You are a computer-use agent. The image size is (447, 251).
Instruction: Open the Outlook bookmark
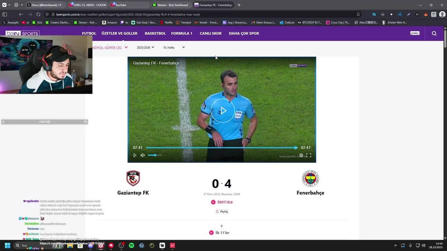(287, 22)
